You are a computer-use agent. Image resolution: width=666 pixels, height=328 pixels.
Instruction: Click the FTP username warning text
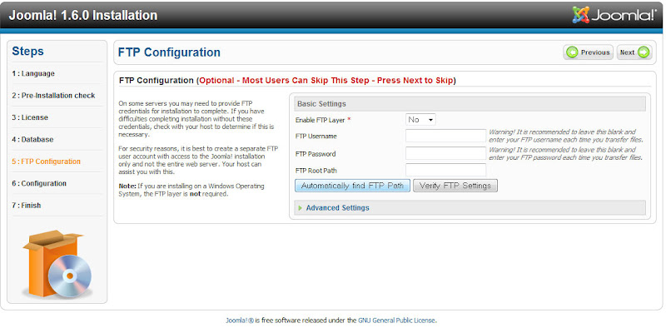(x=566, y=136)
